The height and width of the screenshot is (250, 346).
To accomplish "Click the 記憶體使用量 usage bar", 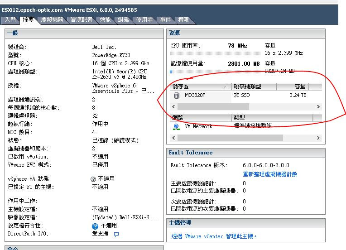I will pos(215,72).
